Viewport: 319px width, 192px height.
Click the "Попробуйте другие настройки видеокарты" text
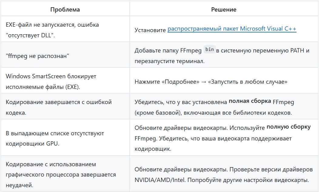[x=249, y=180]
